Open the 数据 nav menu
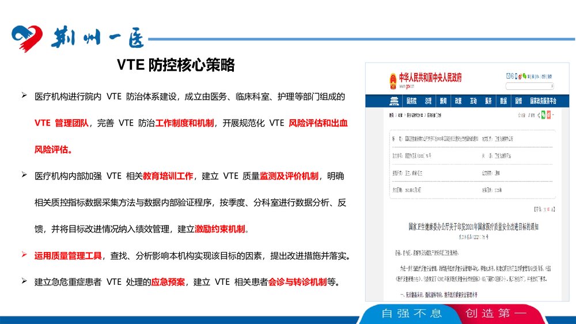Image resolution: width=576 pixels, height=324 pixels. coord(503,101)
